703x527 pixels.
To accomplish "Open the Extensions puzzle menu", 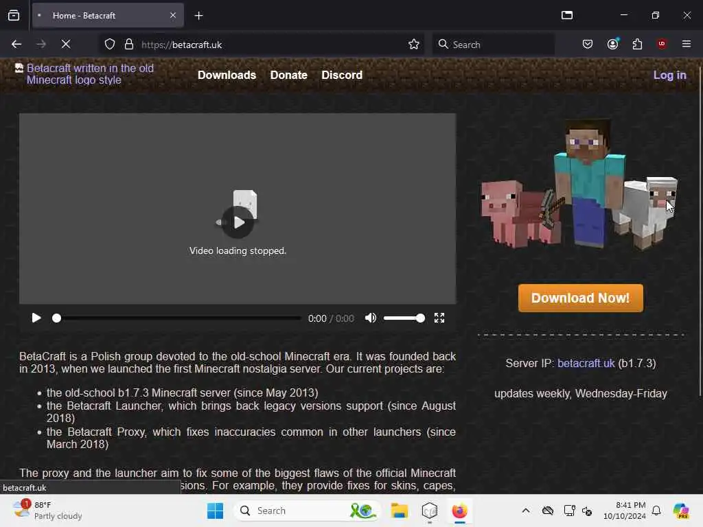I will 637,44.
